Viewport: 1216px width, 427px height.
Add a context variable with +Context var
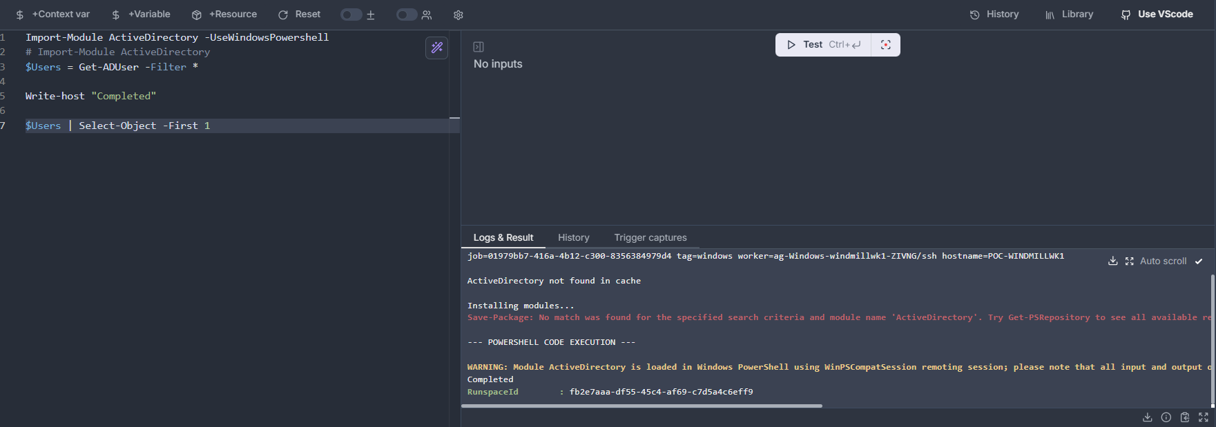click(52, 14)
